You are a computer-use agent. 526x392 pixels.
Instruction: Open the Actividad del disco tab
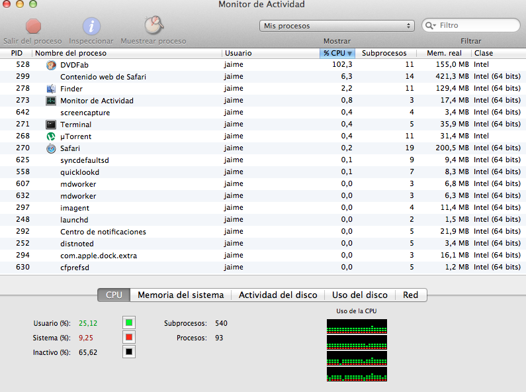278,295
